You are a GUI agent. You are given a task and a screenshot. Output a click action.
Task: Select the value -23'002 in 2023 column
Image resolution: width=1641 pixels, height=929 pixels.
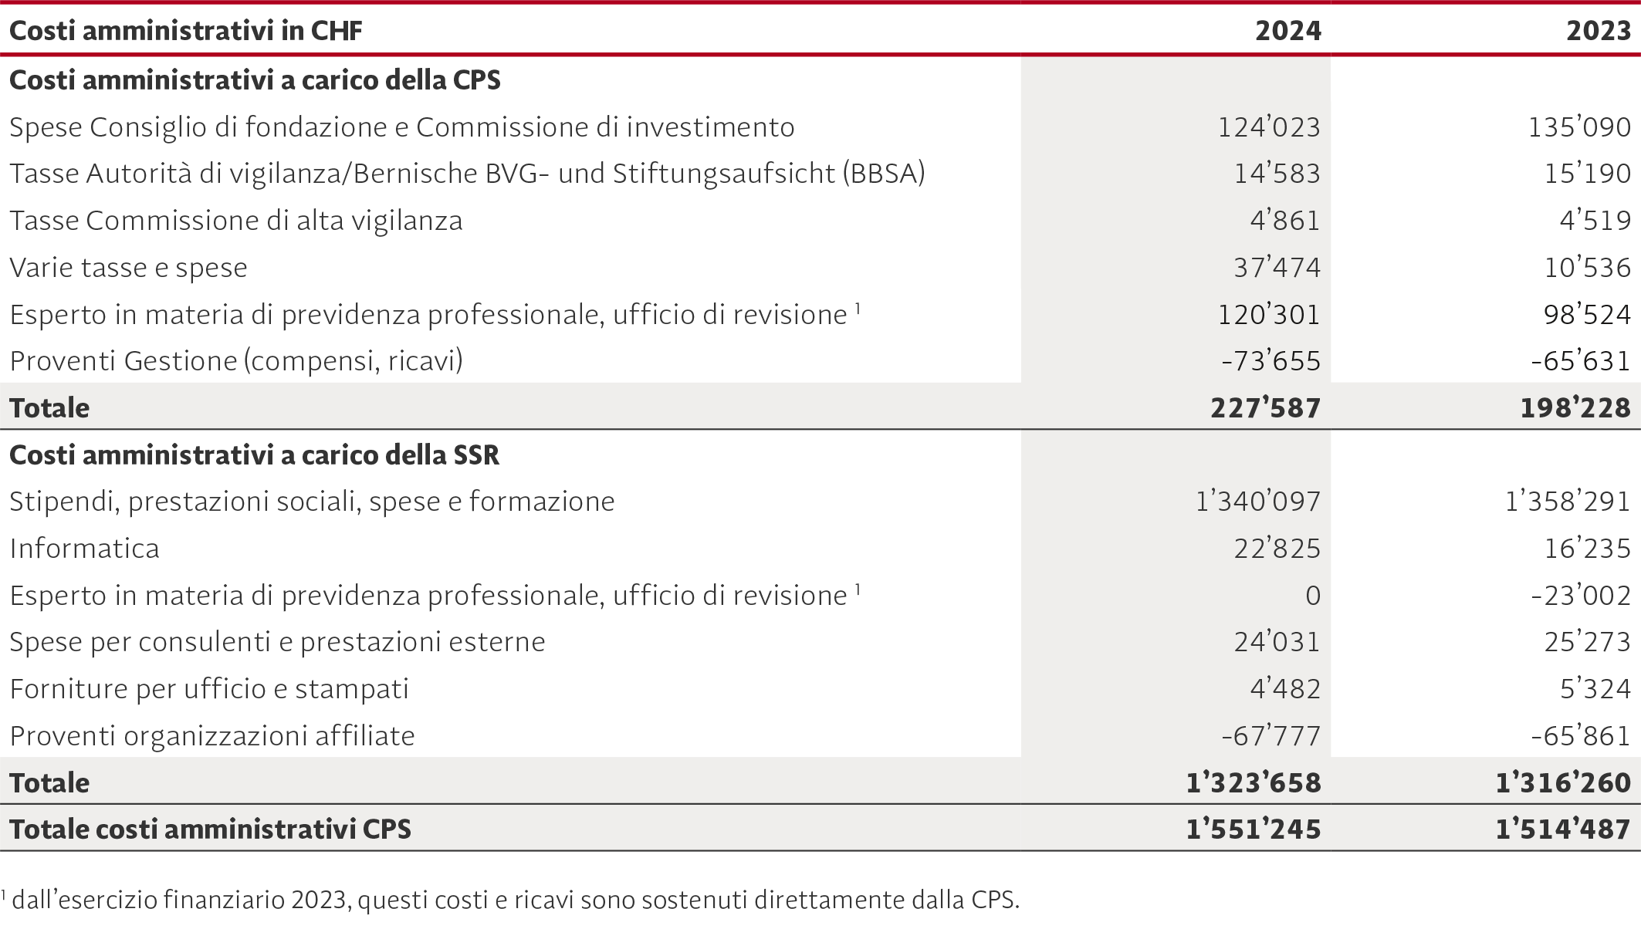click(1582, 596)
